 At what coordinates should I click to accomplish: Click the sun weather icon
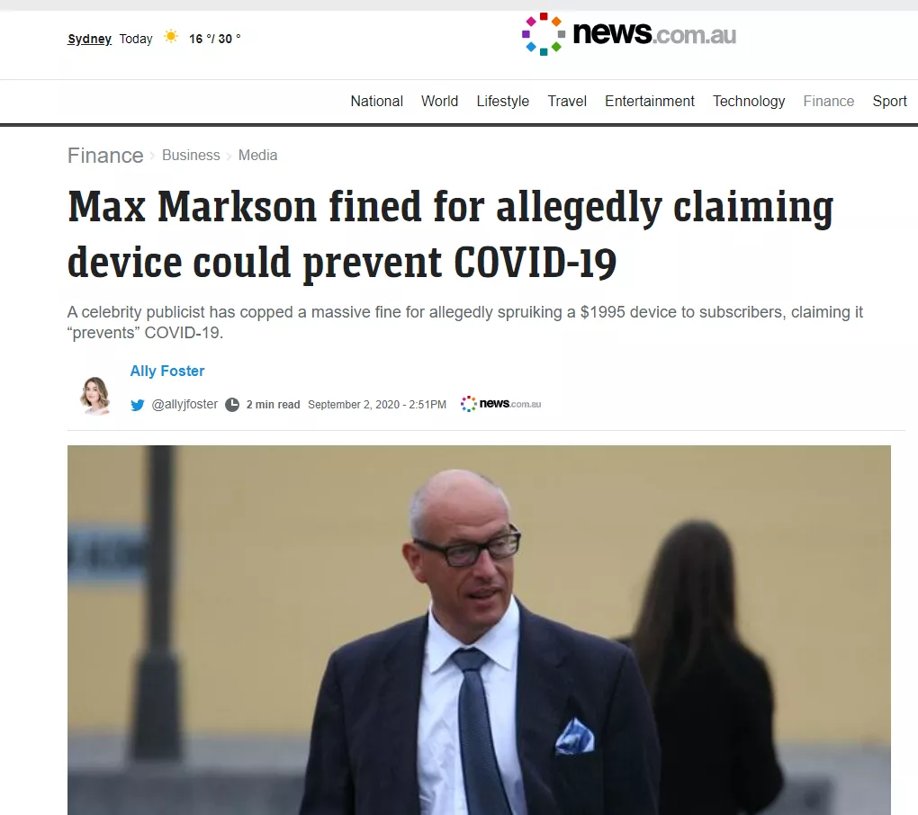(x=171, y=37)
